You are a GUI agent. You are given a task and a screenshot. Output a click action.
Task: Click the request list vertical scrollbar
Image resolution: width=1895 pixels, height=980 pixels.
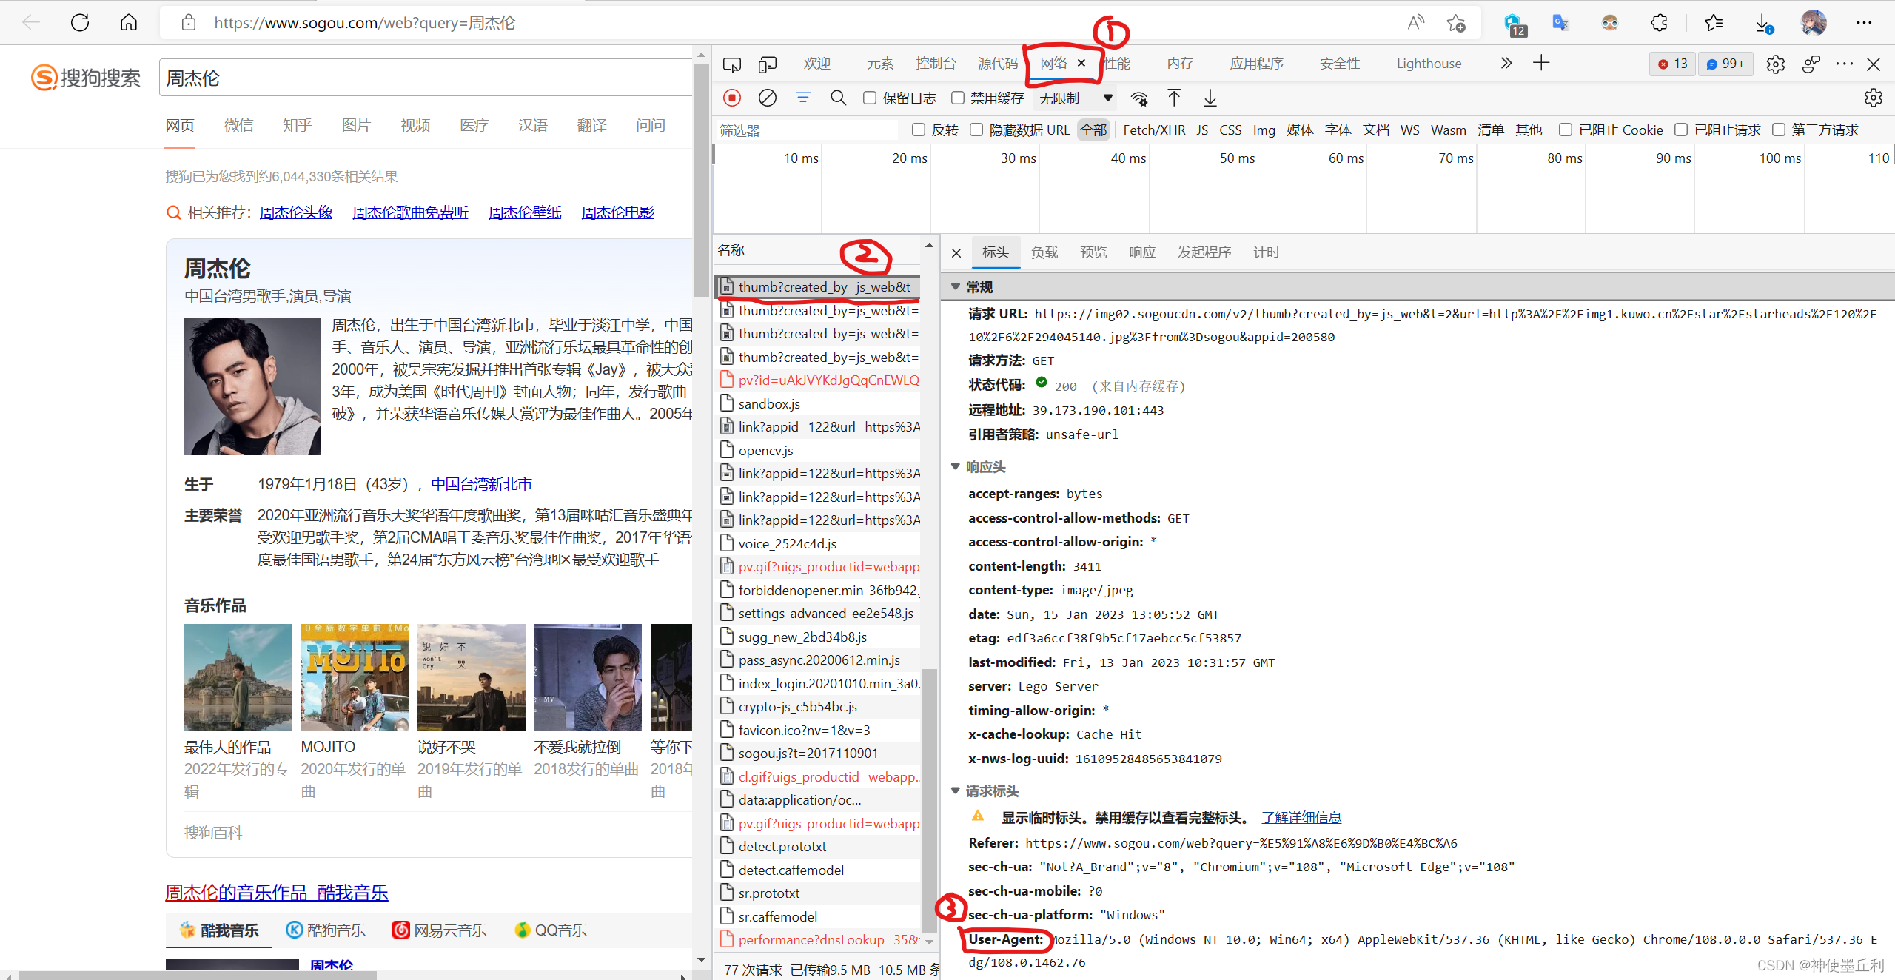point(929,799)
